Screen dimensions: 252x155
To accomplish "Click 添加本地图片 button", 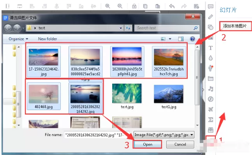I will (234, 26).
